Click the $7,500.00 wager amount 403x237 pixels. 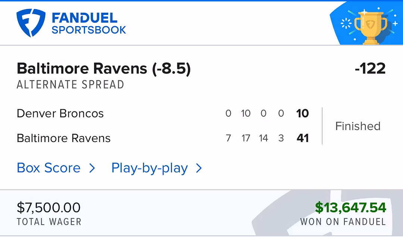[49, 208]
